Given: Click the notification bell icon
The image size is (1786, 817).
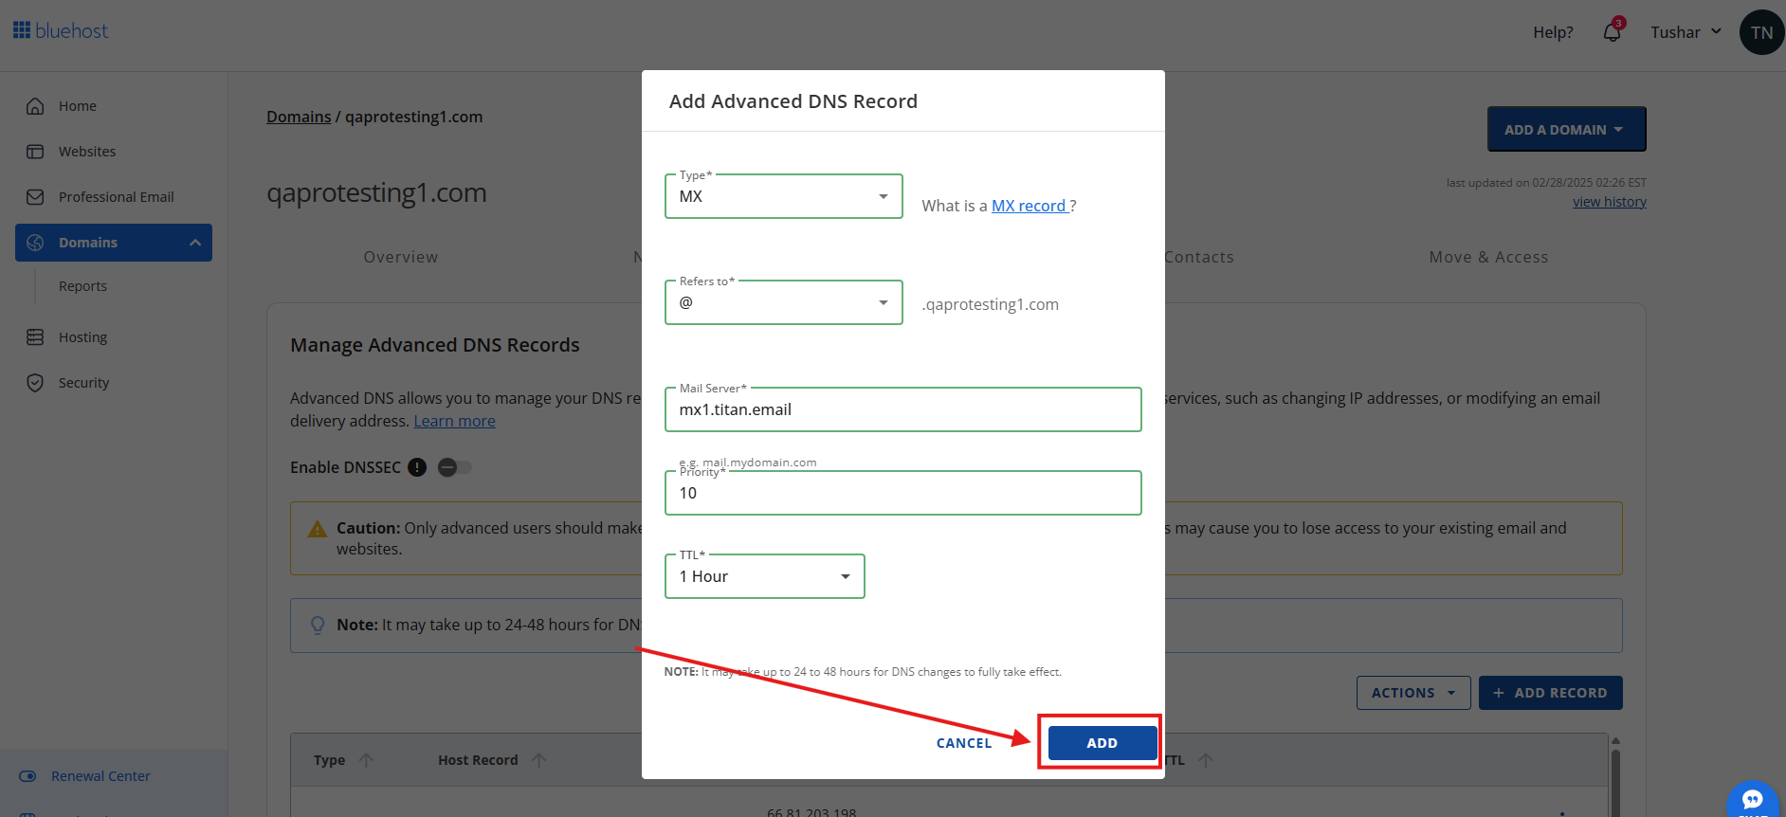Looking at the screenshot, I should point(1612,31).
